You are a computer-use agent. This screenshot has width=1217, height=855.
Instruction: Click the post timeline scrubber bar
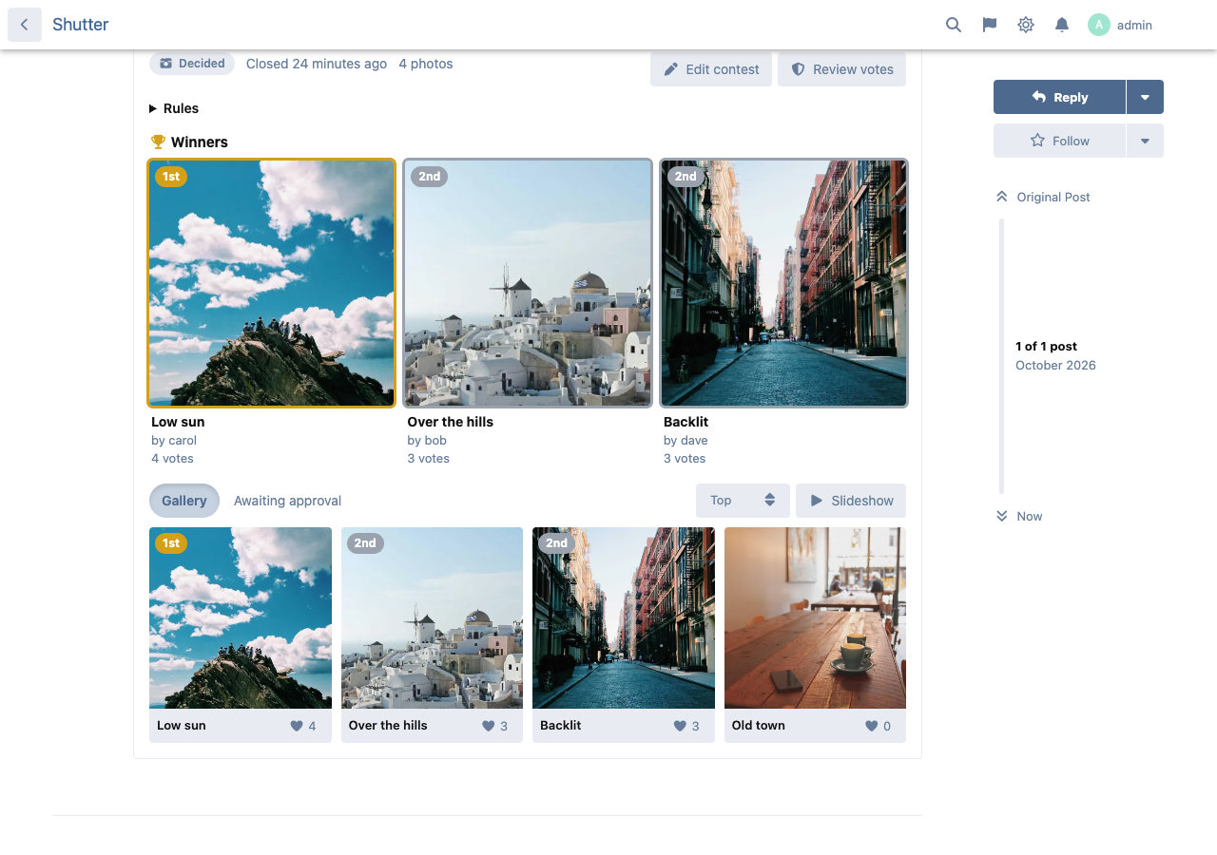pos(1001,356)
